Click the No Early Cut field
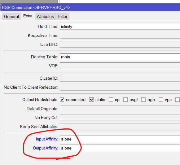The height and width of the screenshot is (165, 180). [120, 118]
